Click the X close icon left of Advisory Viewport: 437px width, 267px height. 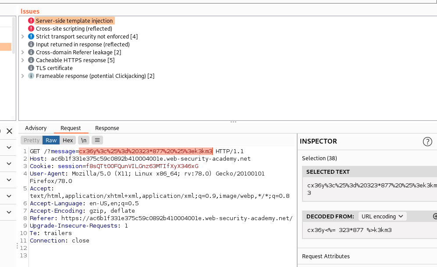[9, 131]
